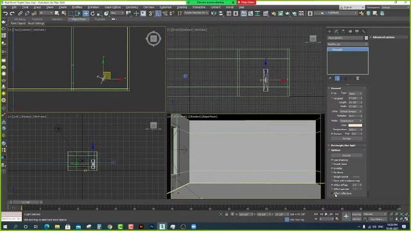The width and height of the screenshot is (411, 231).
Task: Expand the Advanced options rollout
Action: click(383, 37)
